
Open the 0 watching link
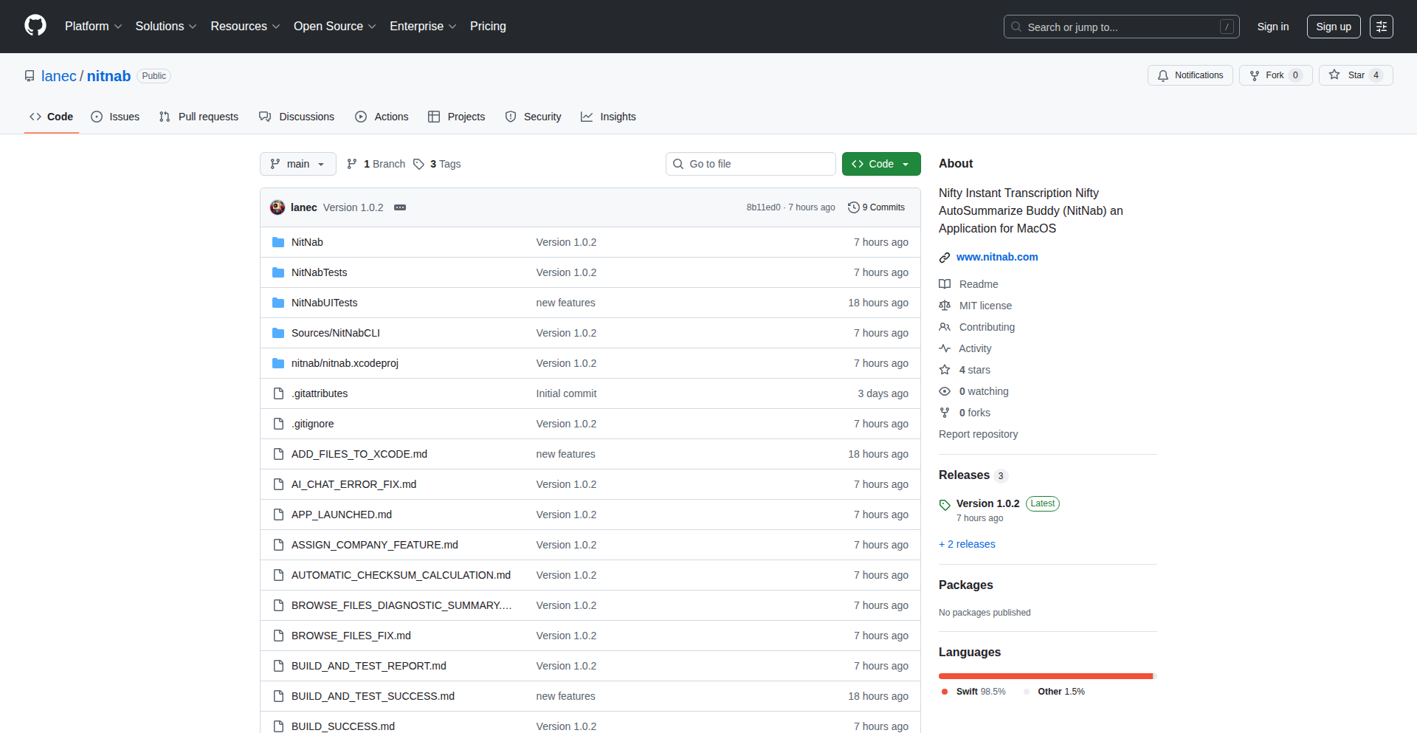[x=983, y=391]
